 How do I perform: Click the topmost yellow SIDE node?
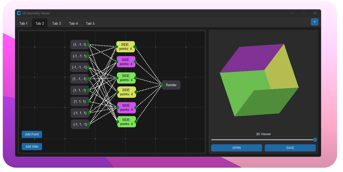coord(125,47)
